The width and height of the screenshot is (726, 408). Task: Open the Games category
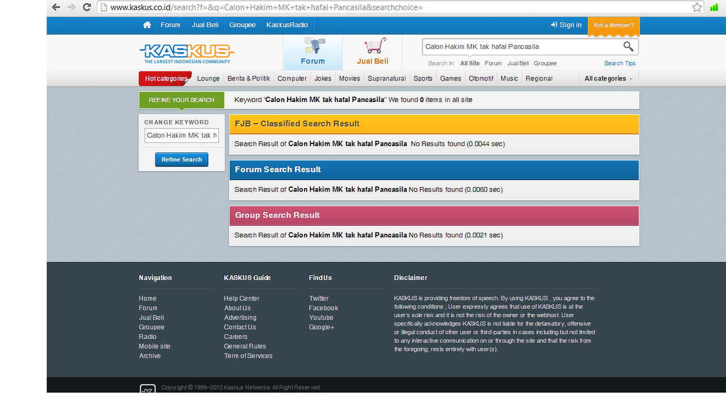click(x=450, y=79)
